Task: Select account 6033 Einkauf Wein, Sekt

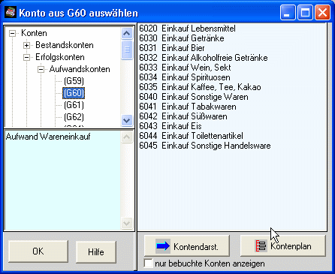Action: pyautogui.click(x=185, y=68)
